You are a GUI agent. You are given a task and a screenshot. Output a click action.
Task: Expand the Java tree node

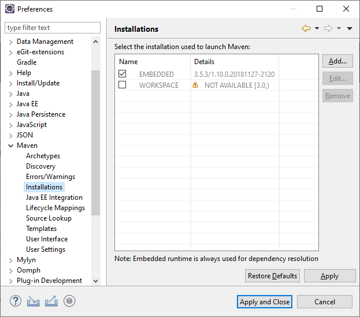(x=10, y=94)
